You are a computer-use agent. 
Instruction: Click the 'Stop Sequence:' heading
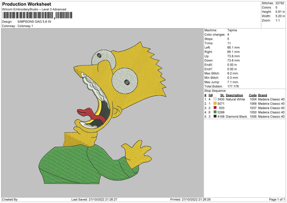215,90
